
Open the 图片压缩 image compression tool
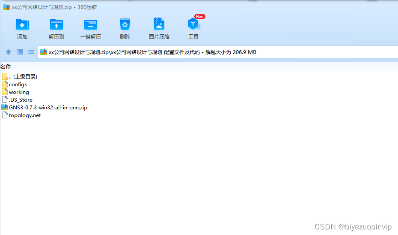159,24
